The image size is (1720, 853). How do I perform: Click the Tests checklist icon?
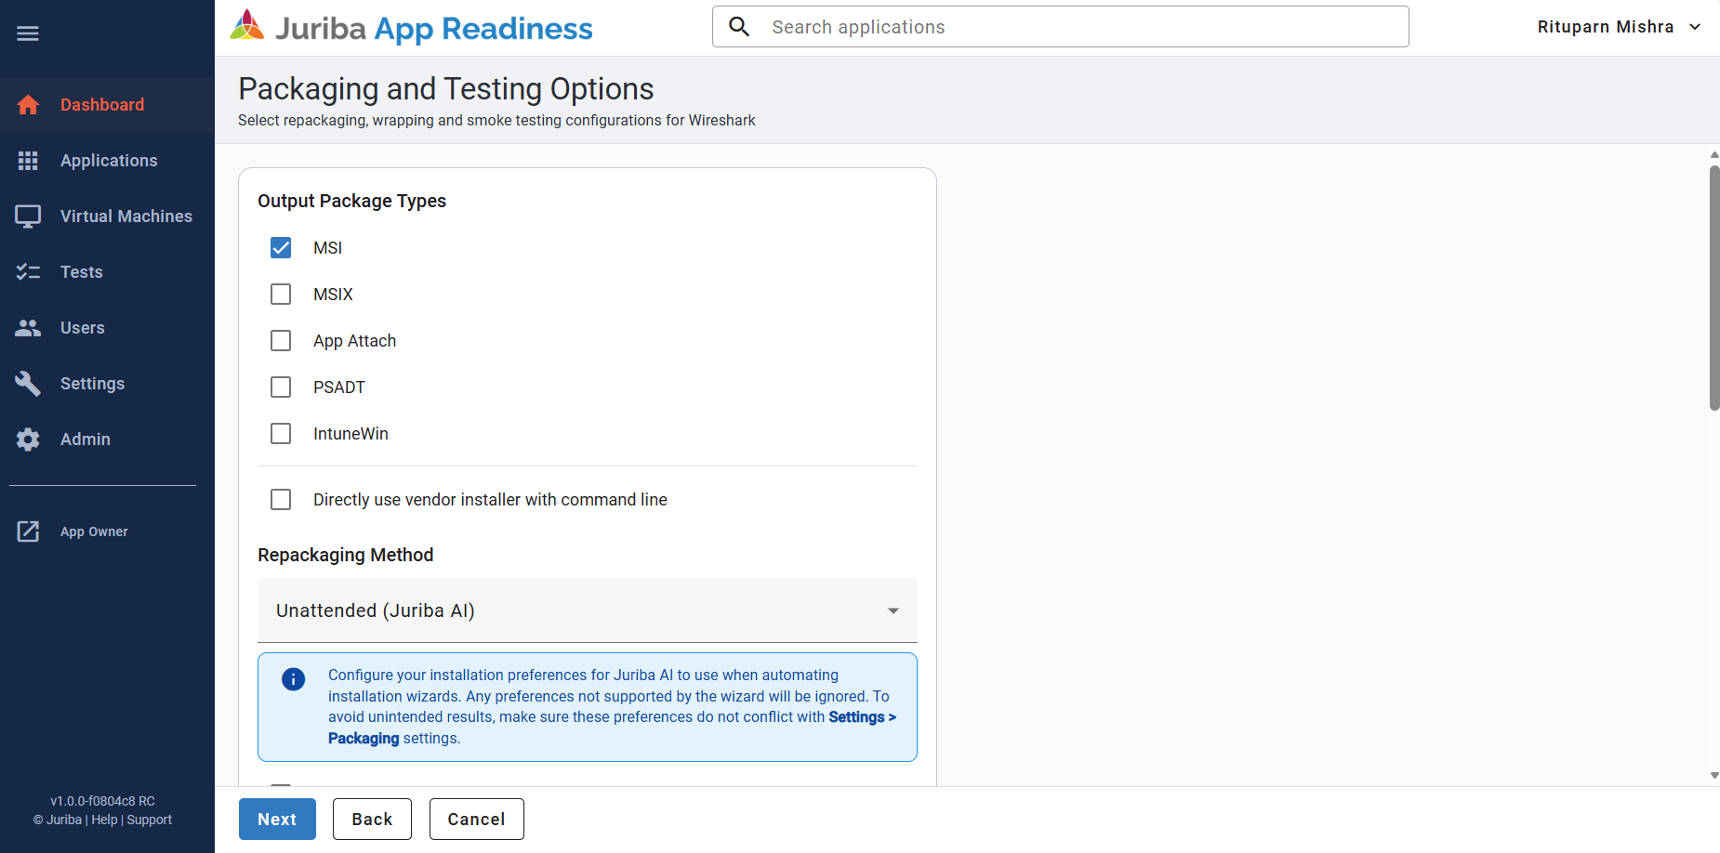(28, 272)
